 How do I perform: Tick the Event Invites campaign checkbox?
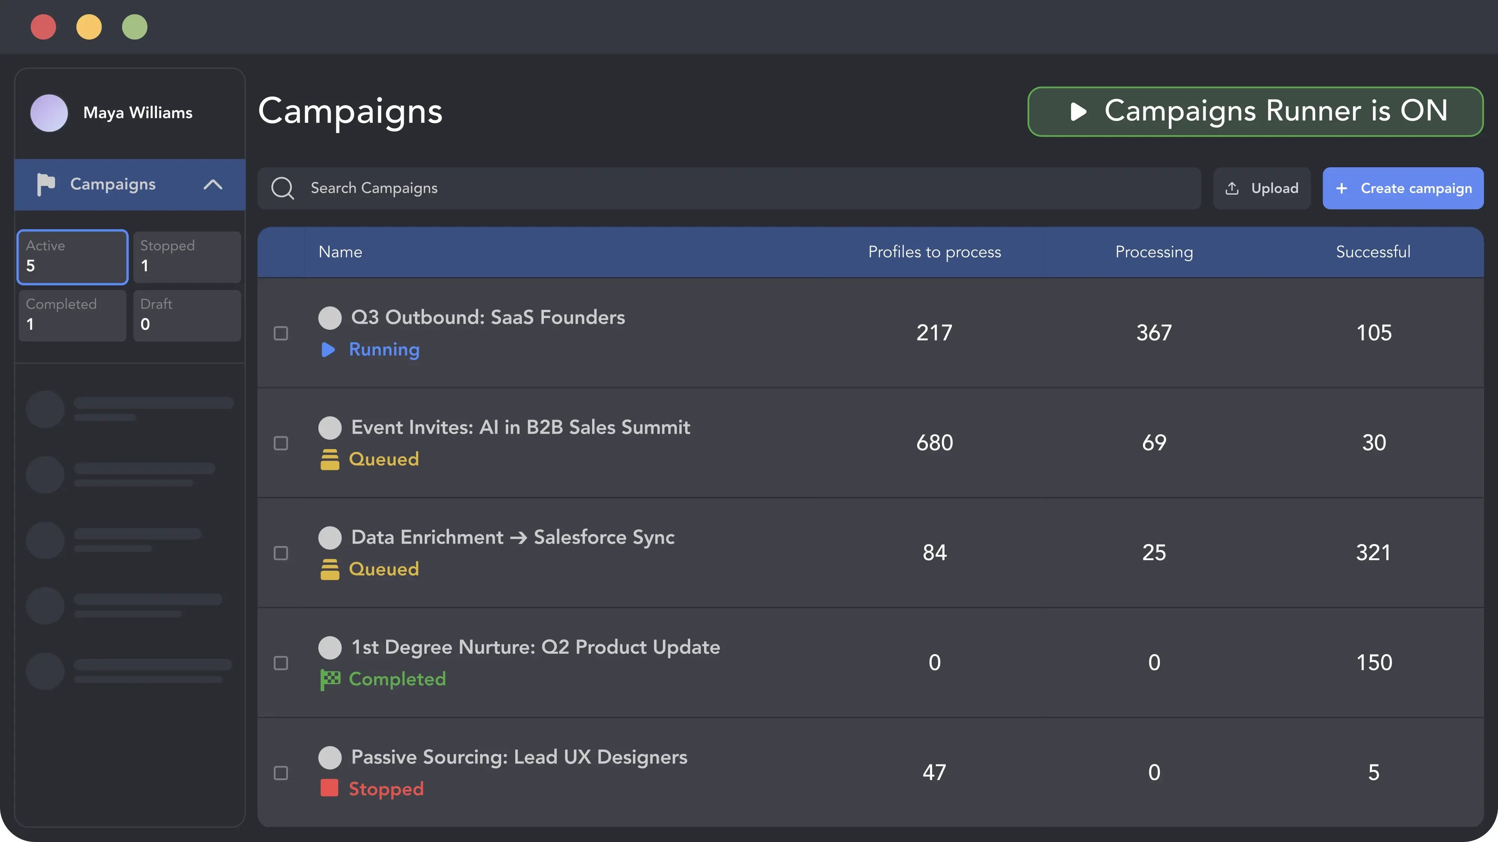point(281,443)
